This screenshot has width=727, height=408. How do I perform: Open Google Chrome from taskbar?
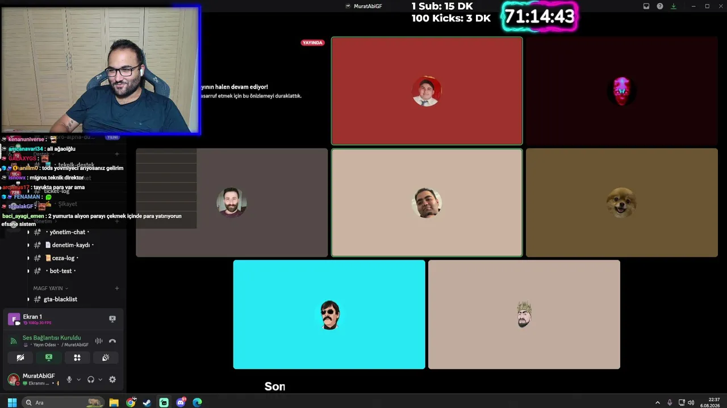(x=131, y=402)
